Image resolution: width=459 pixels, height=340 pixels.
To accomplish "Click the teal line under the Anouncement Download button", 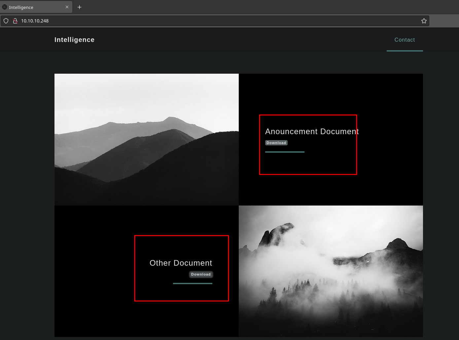I will (285, 152).
